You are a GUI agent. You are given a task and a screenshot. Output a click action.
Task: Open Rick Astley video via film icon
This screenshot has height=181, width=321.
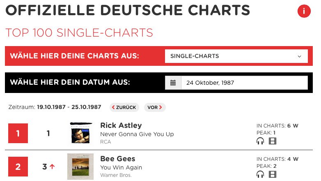tap(272, 141)
